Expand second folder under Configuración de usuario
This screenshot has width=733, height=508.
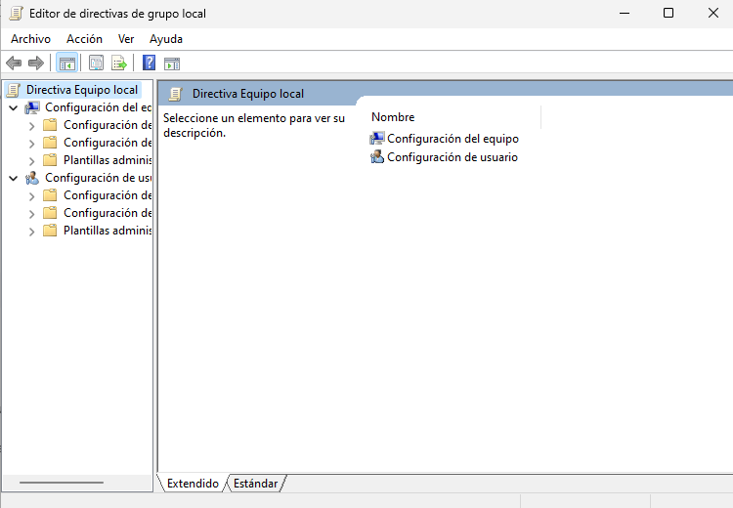click(32, 214)
